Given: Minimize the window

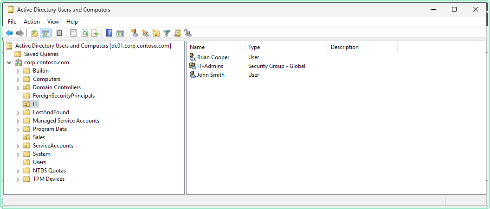Looking at the screenshot, I should click(x=433, y=9).
